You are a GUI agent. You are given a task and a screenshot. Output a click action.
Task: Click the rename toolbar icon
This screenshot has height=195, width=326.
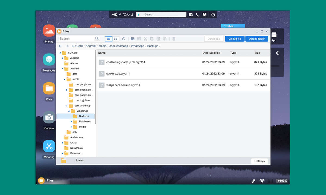[139, 39]
